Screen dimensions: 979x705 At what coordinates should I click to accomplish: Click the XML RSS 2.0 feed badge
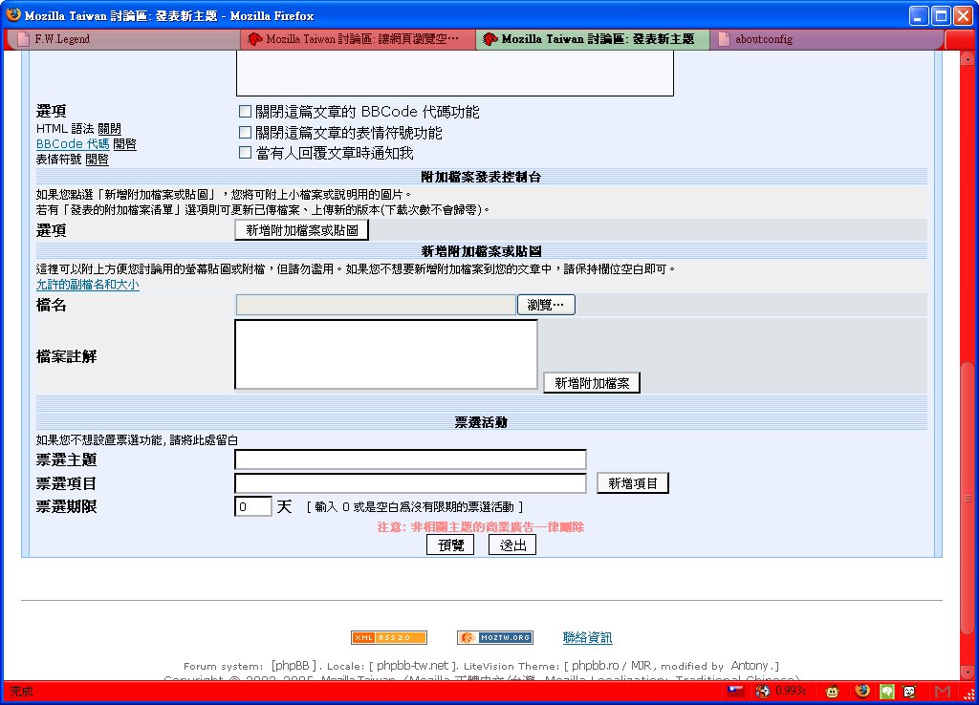coord(389,637)
